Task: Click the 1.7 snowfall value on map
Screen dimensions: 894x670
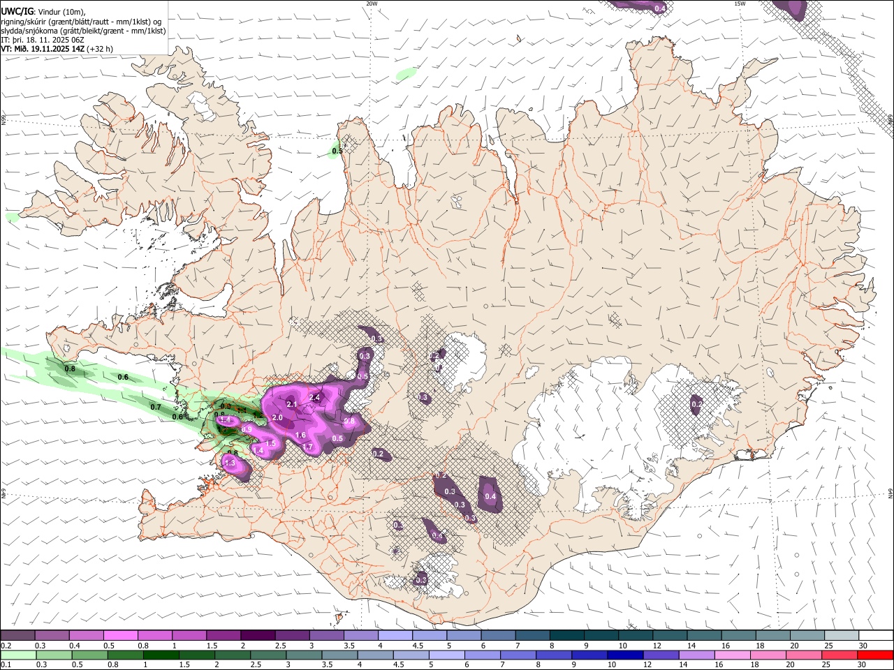Action: point(307,447)
